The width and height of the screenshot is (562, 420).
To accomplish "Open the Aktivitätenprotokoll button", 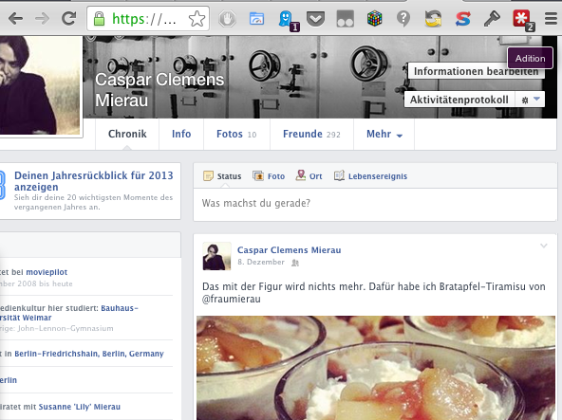I will pos(459,100).
